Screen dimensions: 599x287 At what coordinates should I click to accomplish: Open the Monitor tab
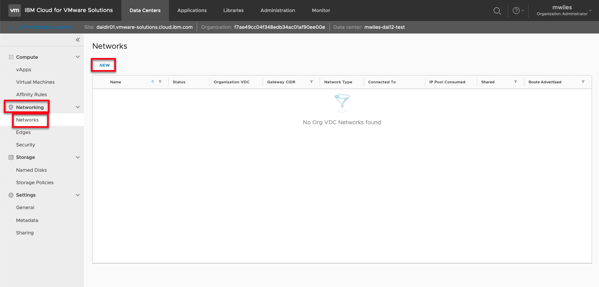click(x=321, y=11)
